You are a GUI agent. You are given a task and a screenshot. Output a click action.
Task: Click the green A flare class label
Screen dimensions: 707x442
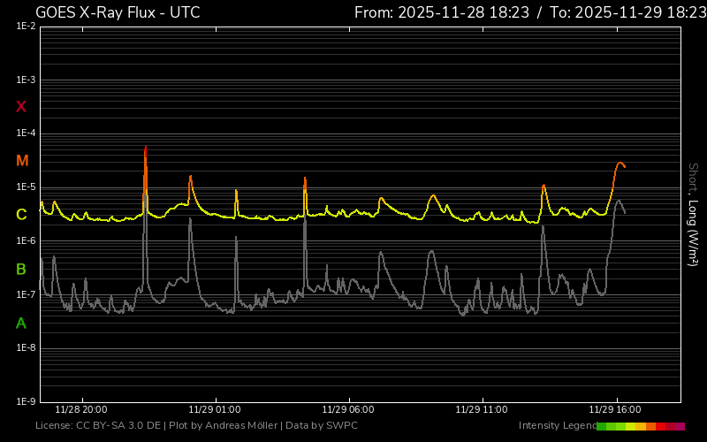click(21, 324)
